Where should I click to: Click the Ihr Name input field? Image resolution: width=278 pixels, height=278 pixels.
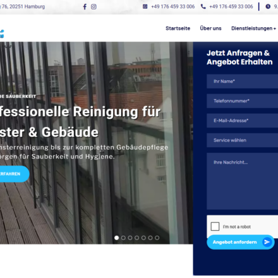tap(242, 82)
